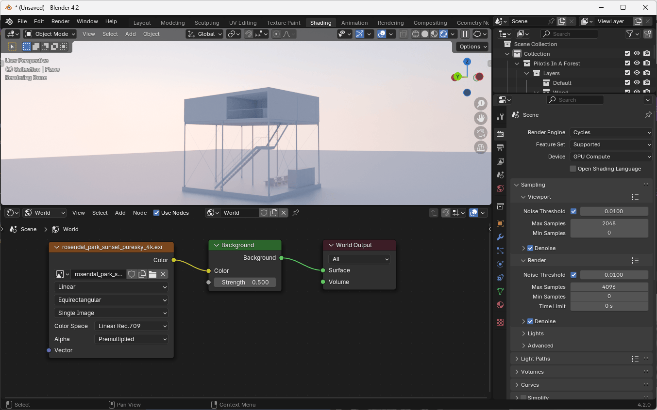Open the Tool properties tab icon

[500, 117]
